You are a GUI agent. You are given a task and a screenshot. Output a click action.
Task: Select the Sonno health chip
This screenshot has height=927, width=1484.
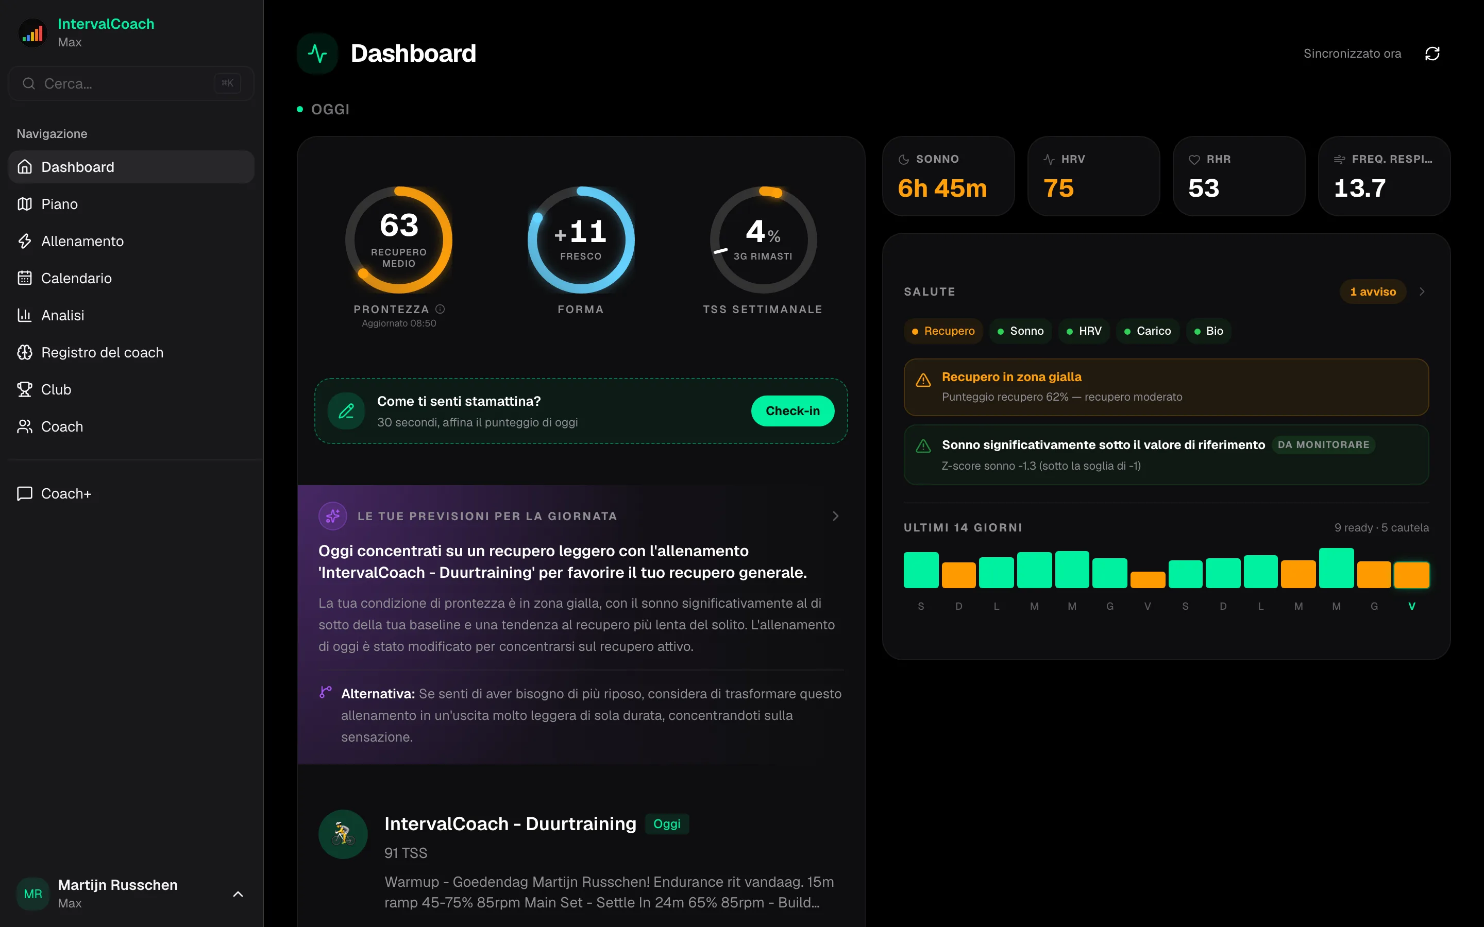pos(1020,331)
